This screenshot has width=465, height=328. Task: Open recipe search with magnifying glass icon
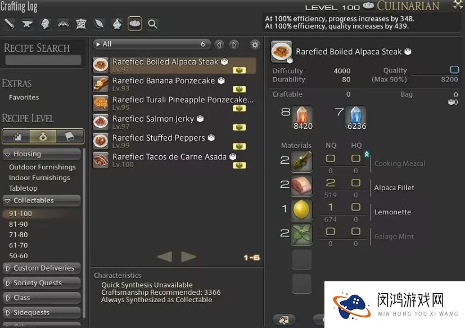tap(153, 24)
